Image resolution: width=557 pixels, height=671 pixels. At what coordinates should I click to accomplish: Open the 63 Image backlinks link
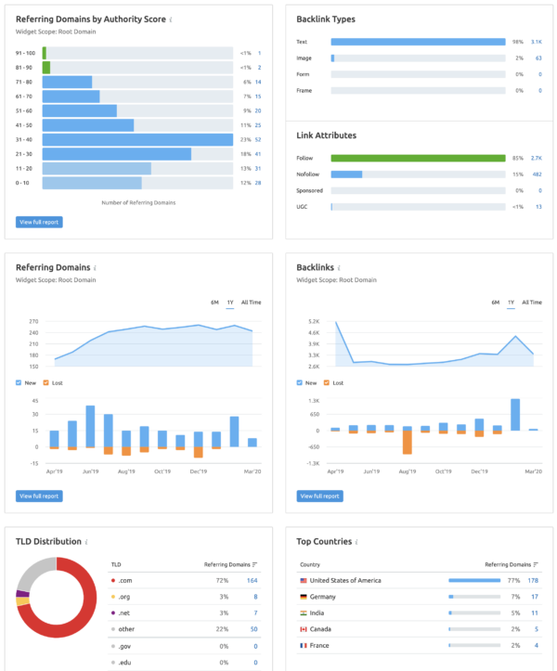coord(538,58)
